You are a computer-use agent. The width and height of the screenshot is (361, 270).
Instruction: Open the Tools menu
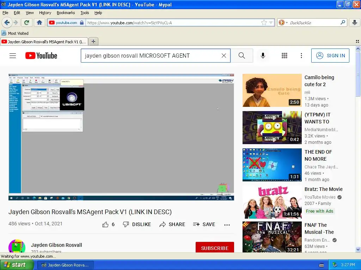pyautogui.click(x=85, y=13)
